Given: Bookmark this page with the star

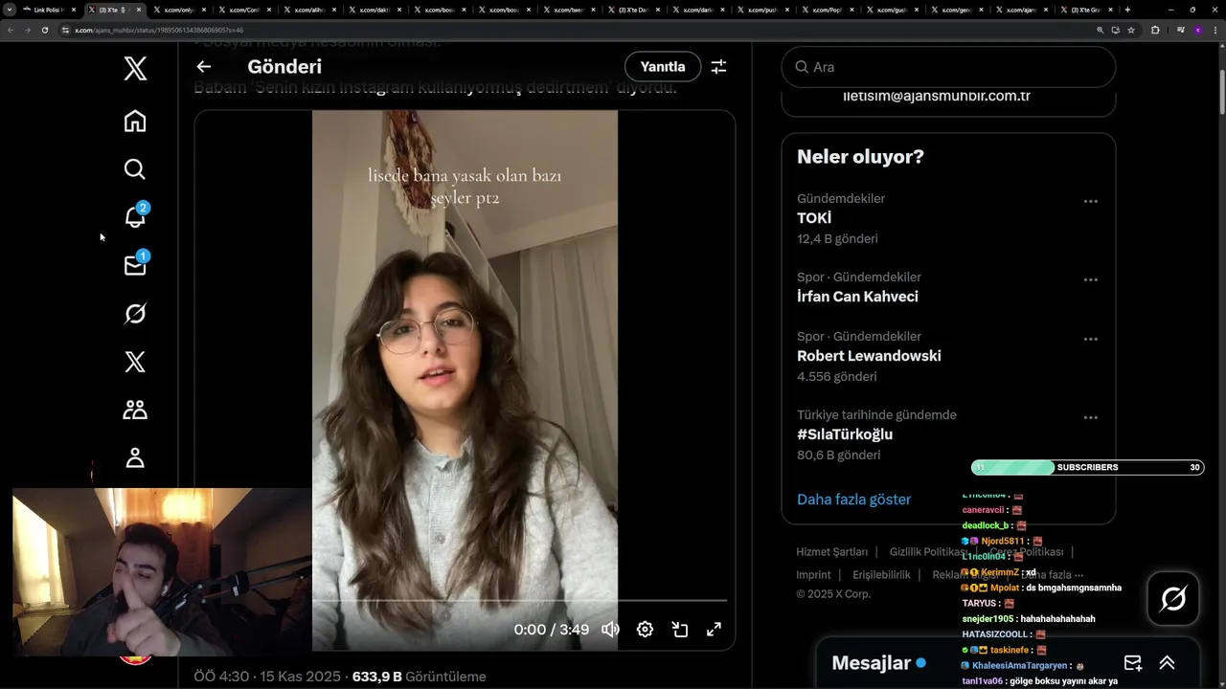Looking at the screenshot, I should [x=1131, y=30].
